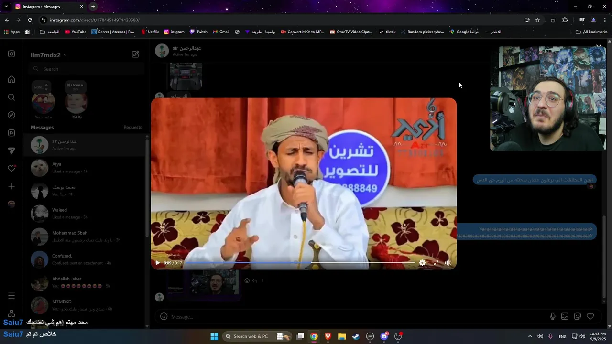Viewport: 612px width, 344px height.
Task: Open the browser extensions puzzle icon
Action: point(565,20)
